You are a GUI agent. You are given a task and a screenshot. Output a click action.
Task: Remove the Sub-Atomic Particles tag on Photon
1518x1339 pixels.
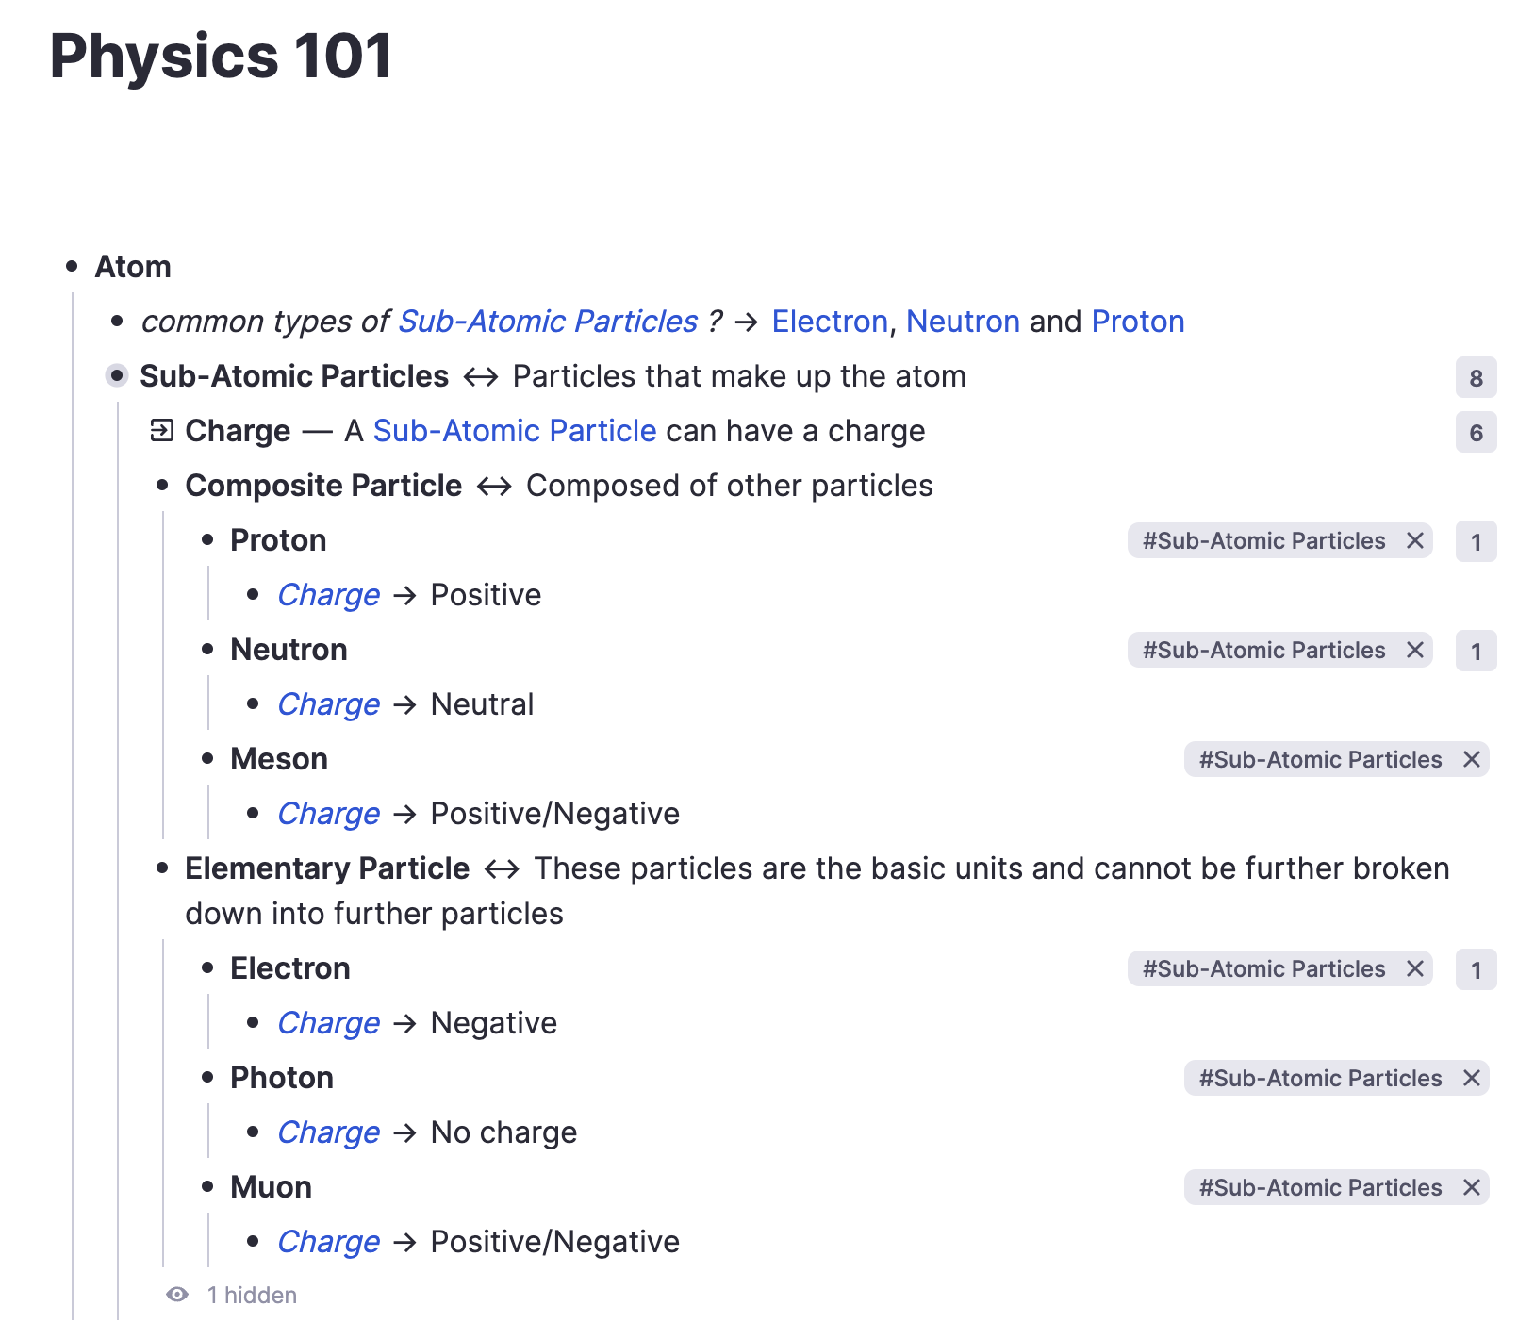pyautogui.click(x=1471, y=1079)
